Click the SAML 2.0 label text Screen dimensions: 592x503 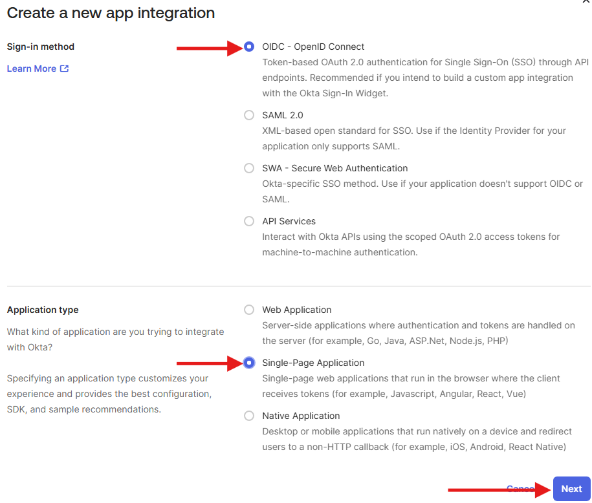282,115
